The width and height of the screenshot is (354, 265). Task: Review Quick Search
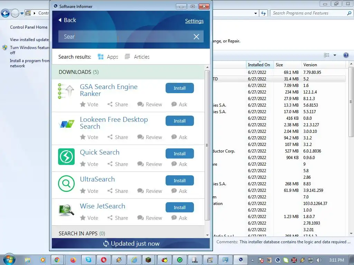point(149,164)
